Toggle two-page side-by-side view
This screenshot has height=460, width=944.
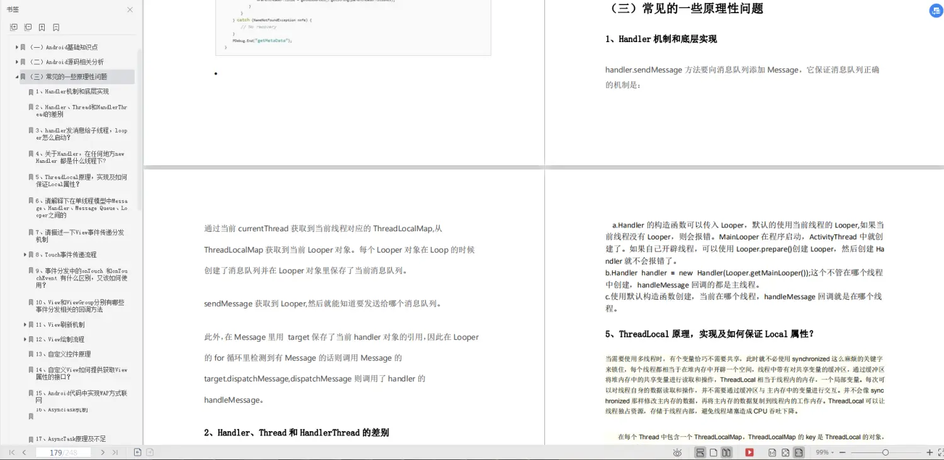click(726, 452)
